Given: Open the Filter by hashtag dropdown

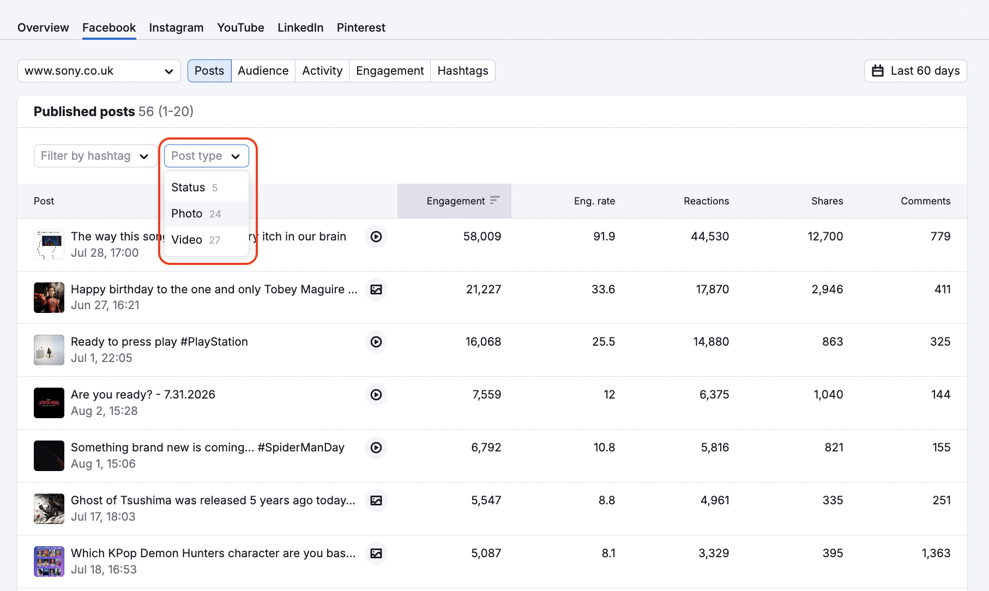Looking at the screenshot, I should click(95, 156).
